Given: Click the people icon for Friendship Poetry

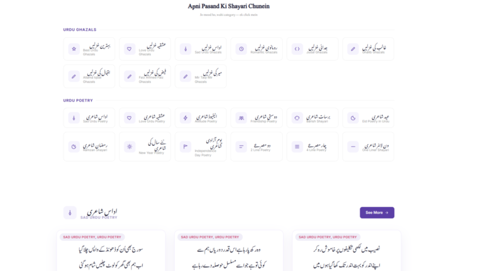Looking at the screenshot, I should [x=241, y=118].
